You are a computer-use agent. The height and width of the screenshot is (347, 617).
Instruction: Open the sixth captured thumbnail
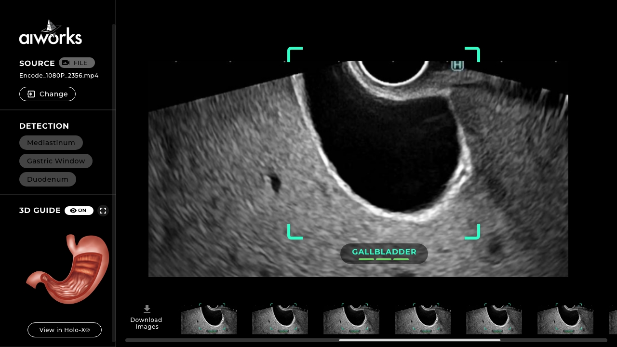(x=565, y=319)
